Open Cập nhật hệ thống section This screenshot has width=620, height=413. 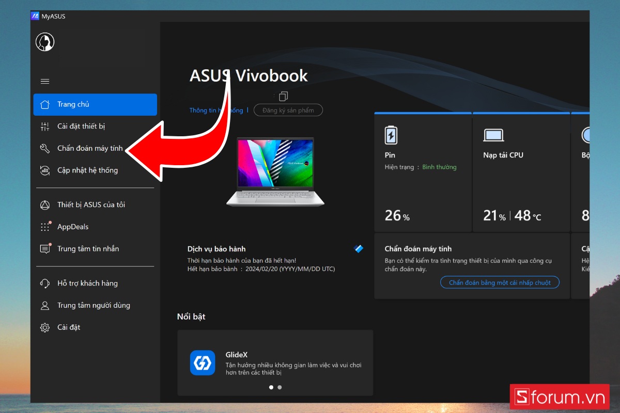pyautogui.click(x=95, y=170)
